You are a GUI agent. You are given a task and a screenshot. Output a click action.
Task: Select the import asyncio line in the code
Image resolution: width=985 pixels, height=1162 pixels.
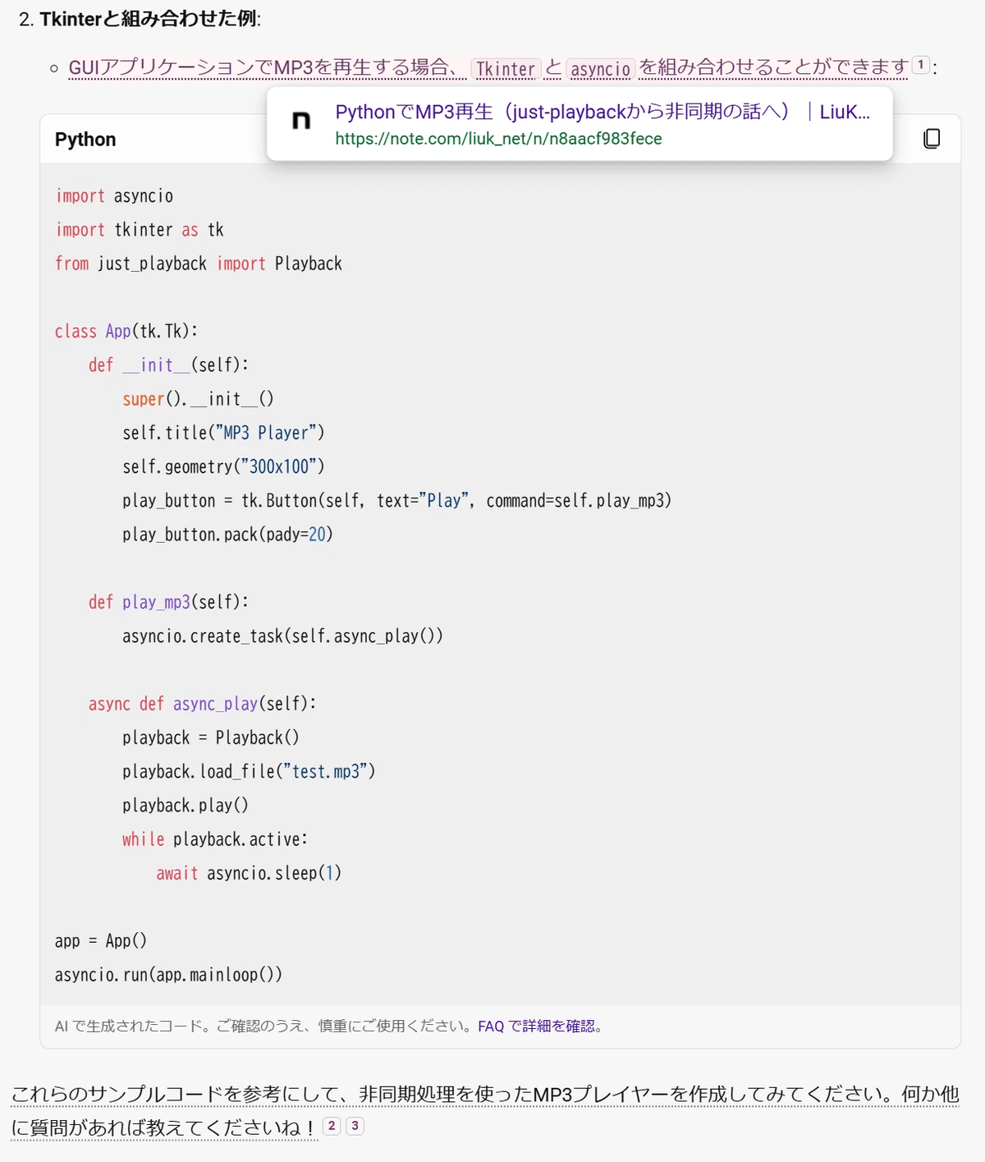pyautogui.click(x=114, y=195)
